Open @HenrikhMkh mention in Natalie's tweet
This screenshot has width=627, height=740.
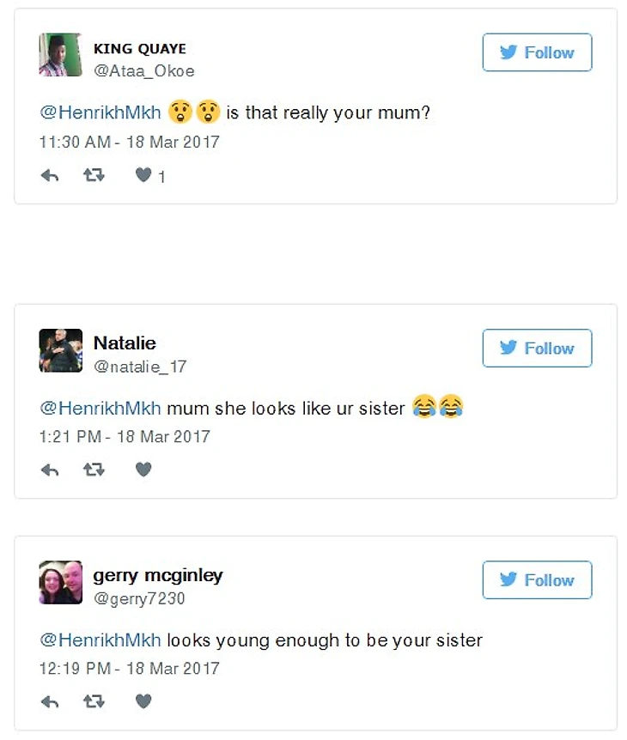(x=100, y=409)
